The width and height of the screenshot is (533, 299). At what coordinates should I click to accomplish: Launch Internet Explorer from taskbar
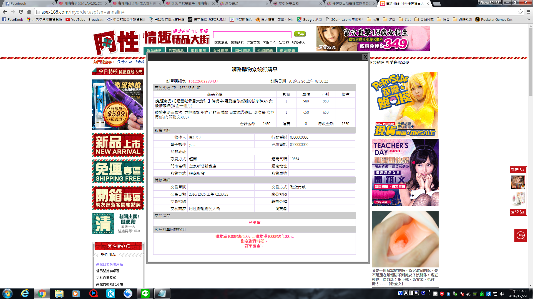(x=25, y=293)
